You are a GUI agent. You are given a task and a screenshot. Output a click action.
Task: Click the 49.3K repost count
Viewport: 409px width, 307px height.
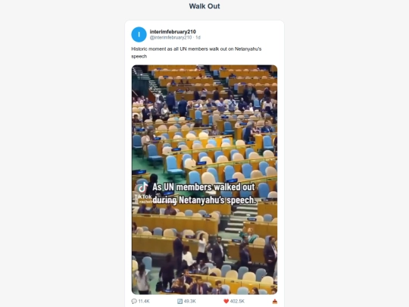click(x=190, y=301)
